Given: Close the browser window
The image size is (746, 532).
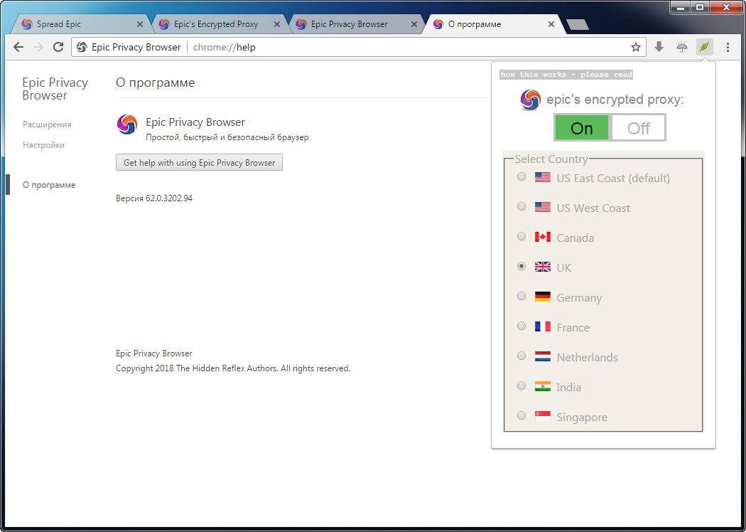Looking at the screenshot, I should click(x=725, y=8).
